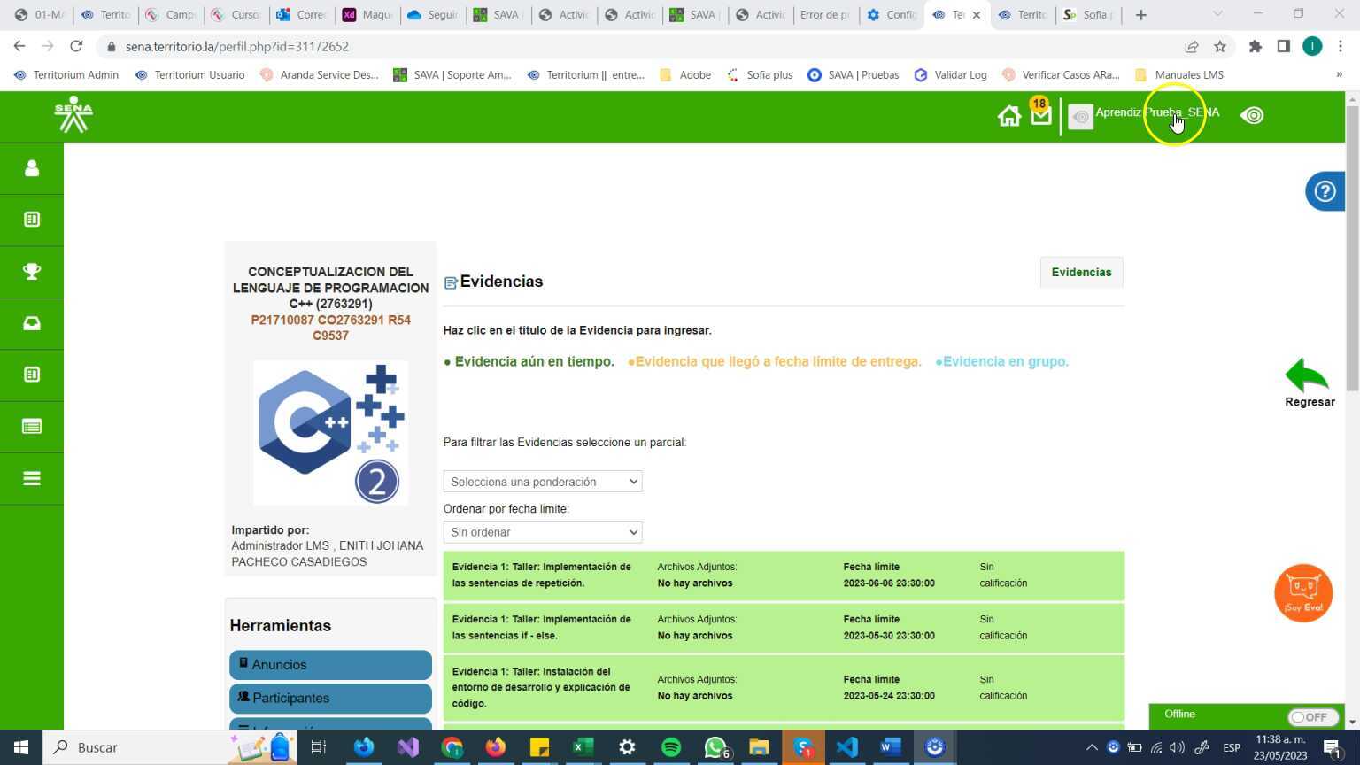
Task: Switch to Sofia browser tab
Action: tap(1088, 14)
